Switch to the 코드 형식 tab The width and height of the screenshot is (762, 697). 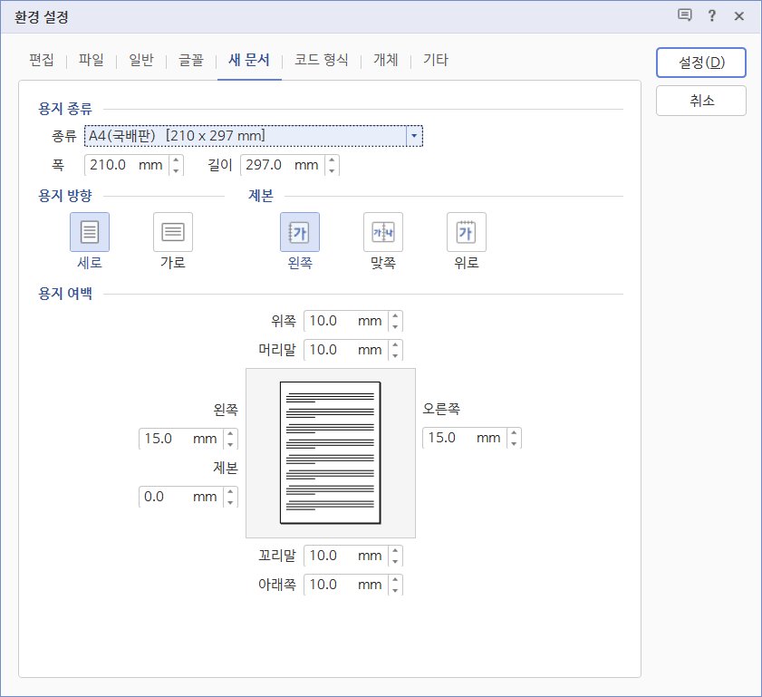pyautogui.click(x=322, y=60)
